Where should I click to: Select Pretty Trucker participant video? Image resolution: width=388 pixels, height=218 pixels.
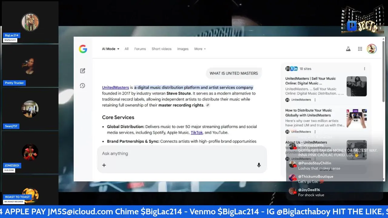pyautogui.click(x=30, y=66)
